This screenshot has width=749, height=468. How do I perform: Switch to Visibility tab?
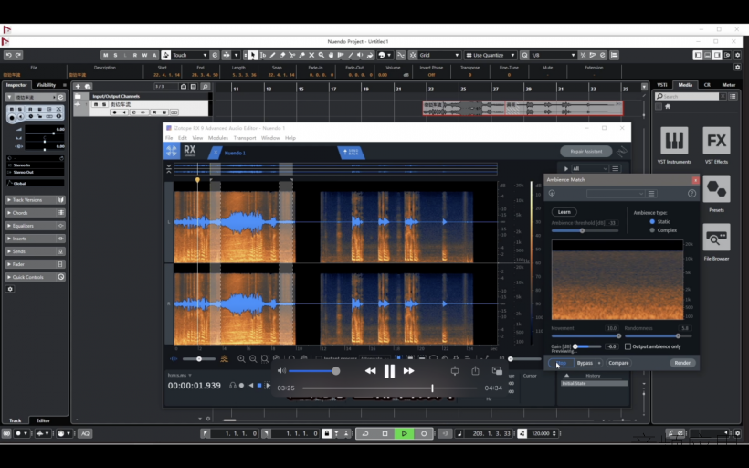click(x=46, y=85)
